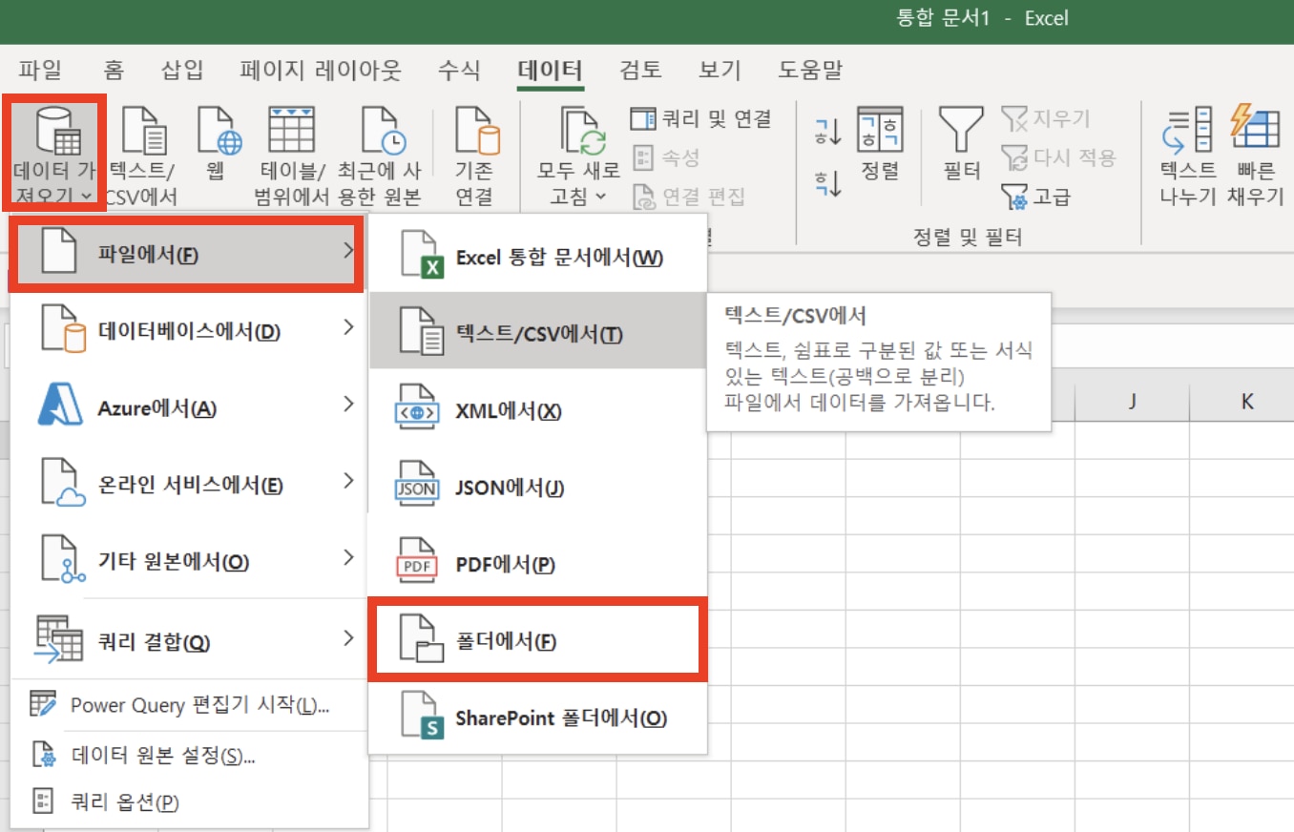Click the Filter funnel icon

pyautogui.click(x=959, y=148)
